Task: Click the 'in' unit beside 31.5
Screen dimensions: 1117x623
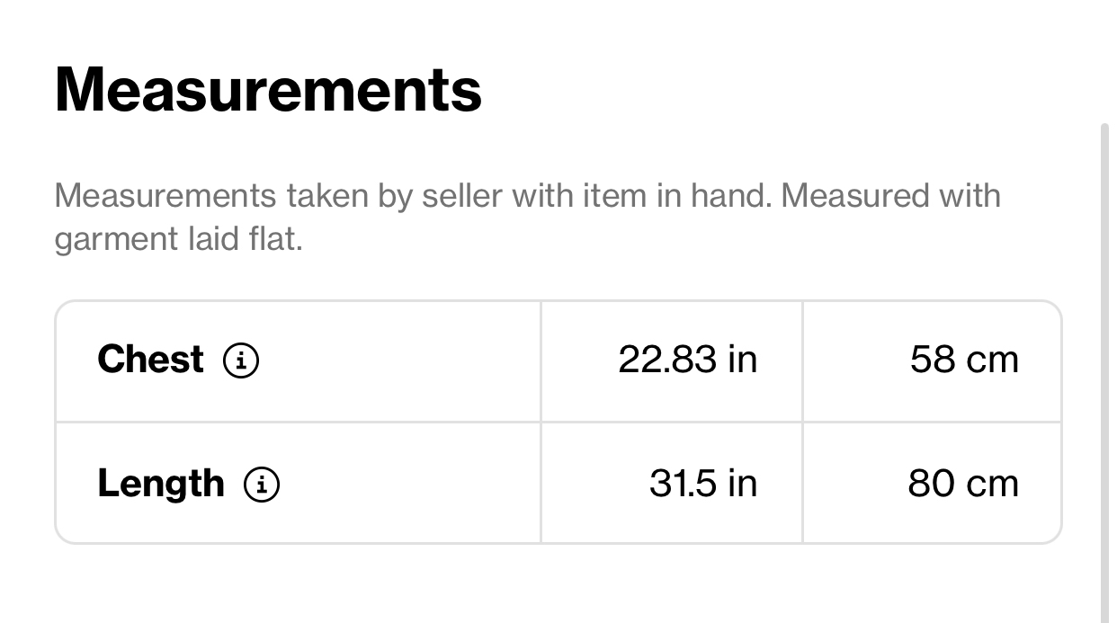Action: [x=743, y=484]
